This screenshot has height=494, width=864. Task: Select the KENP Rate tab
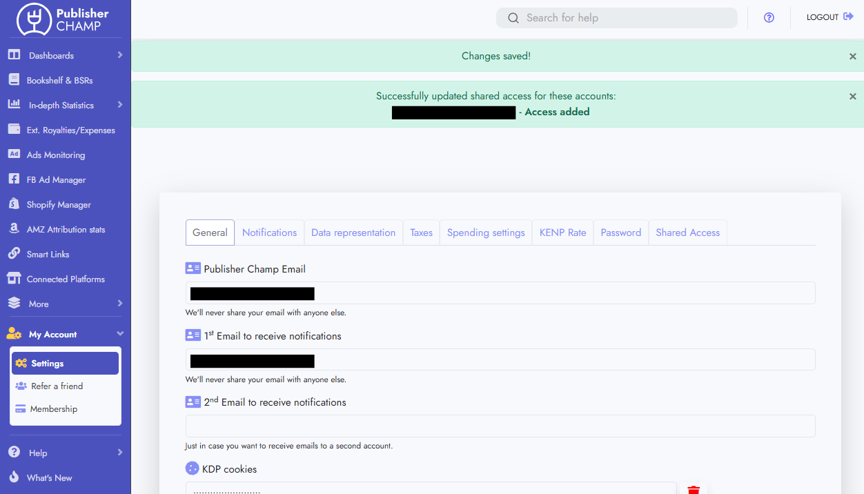pos(562,233)
